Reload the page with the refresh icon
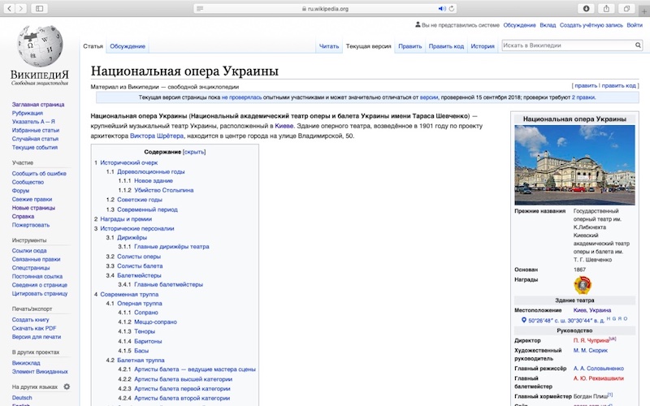This screenshot has height=406, width=650. [452, 8]
